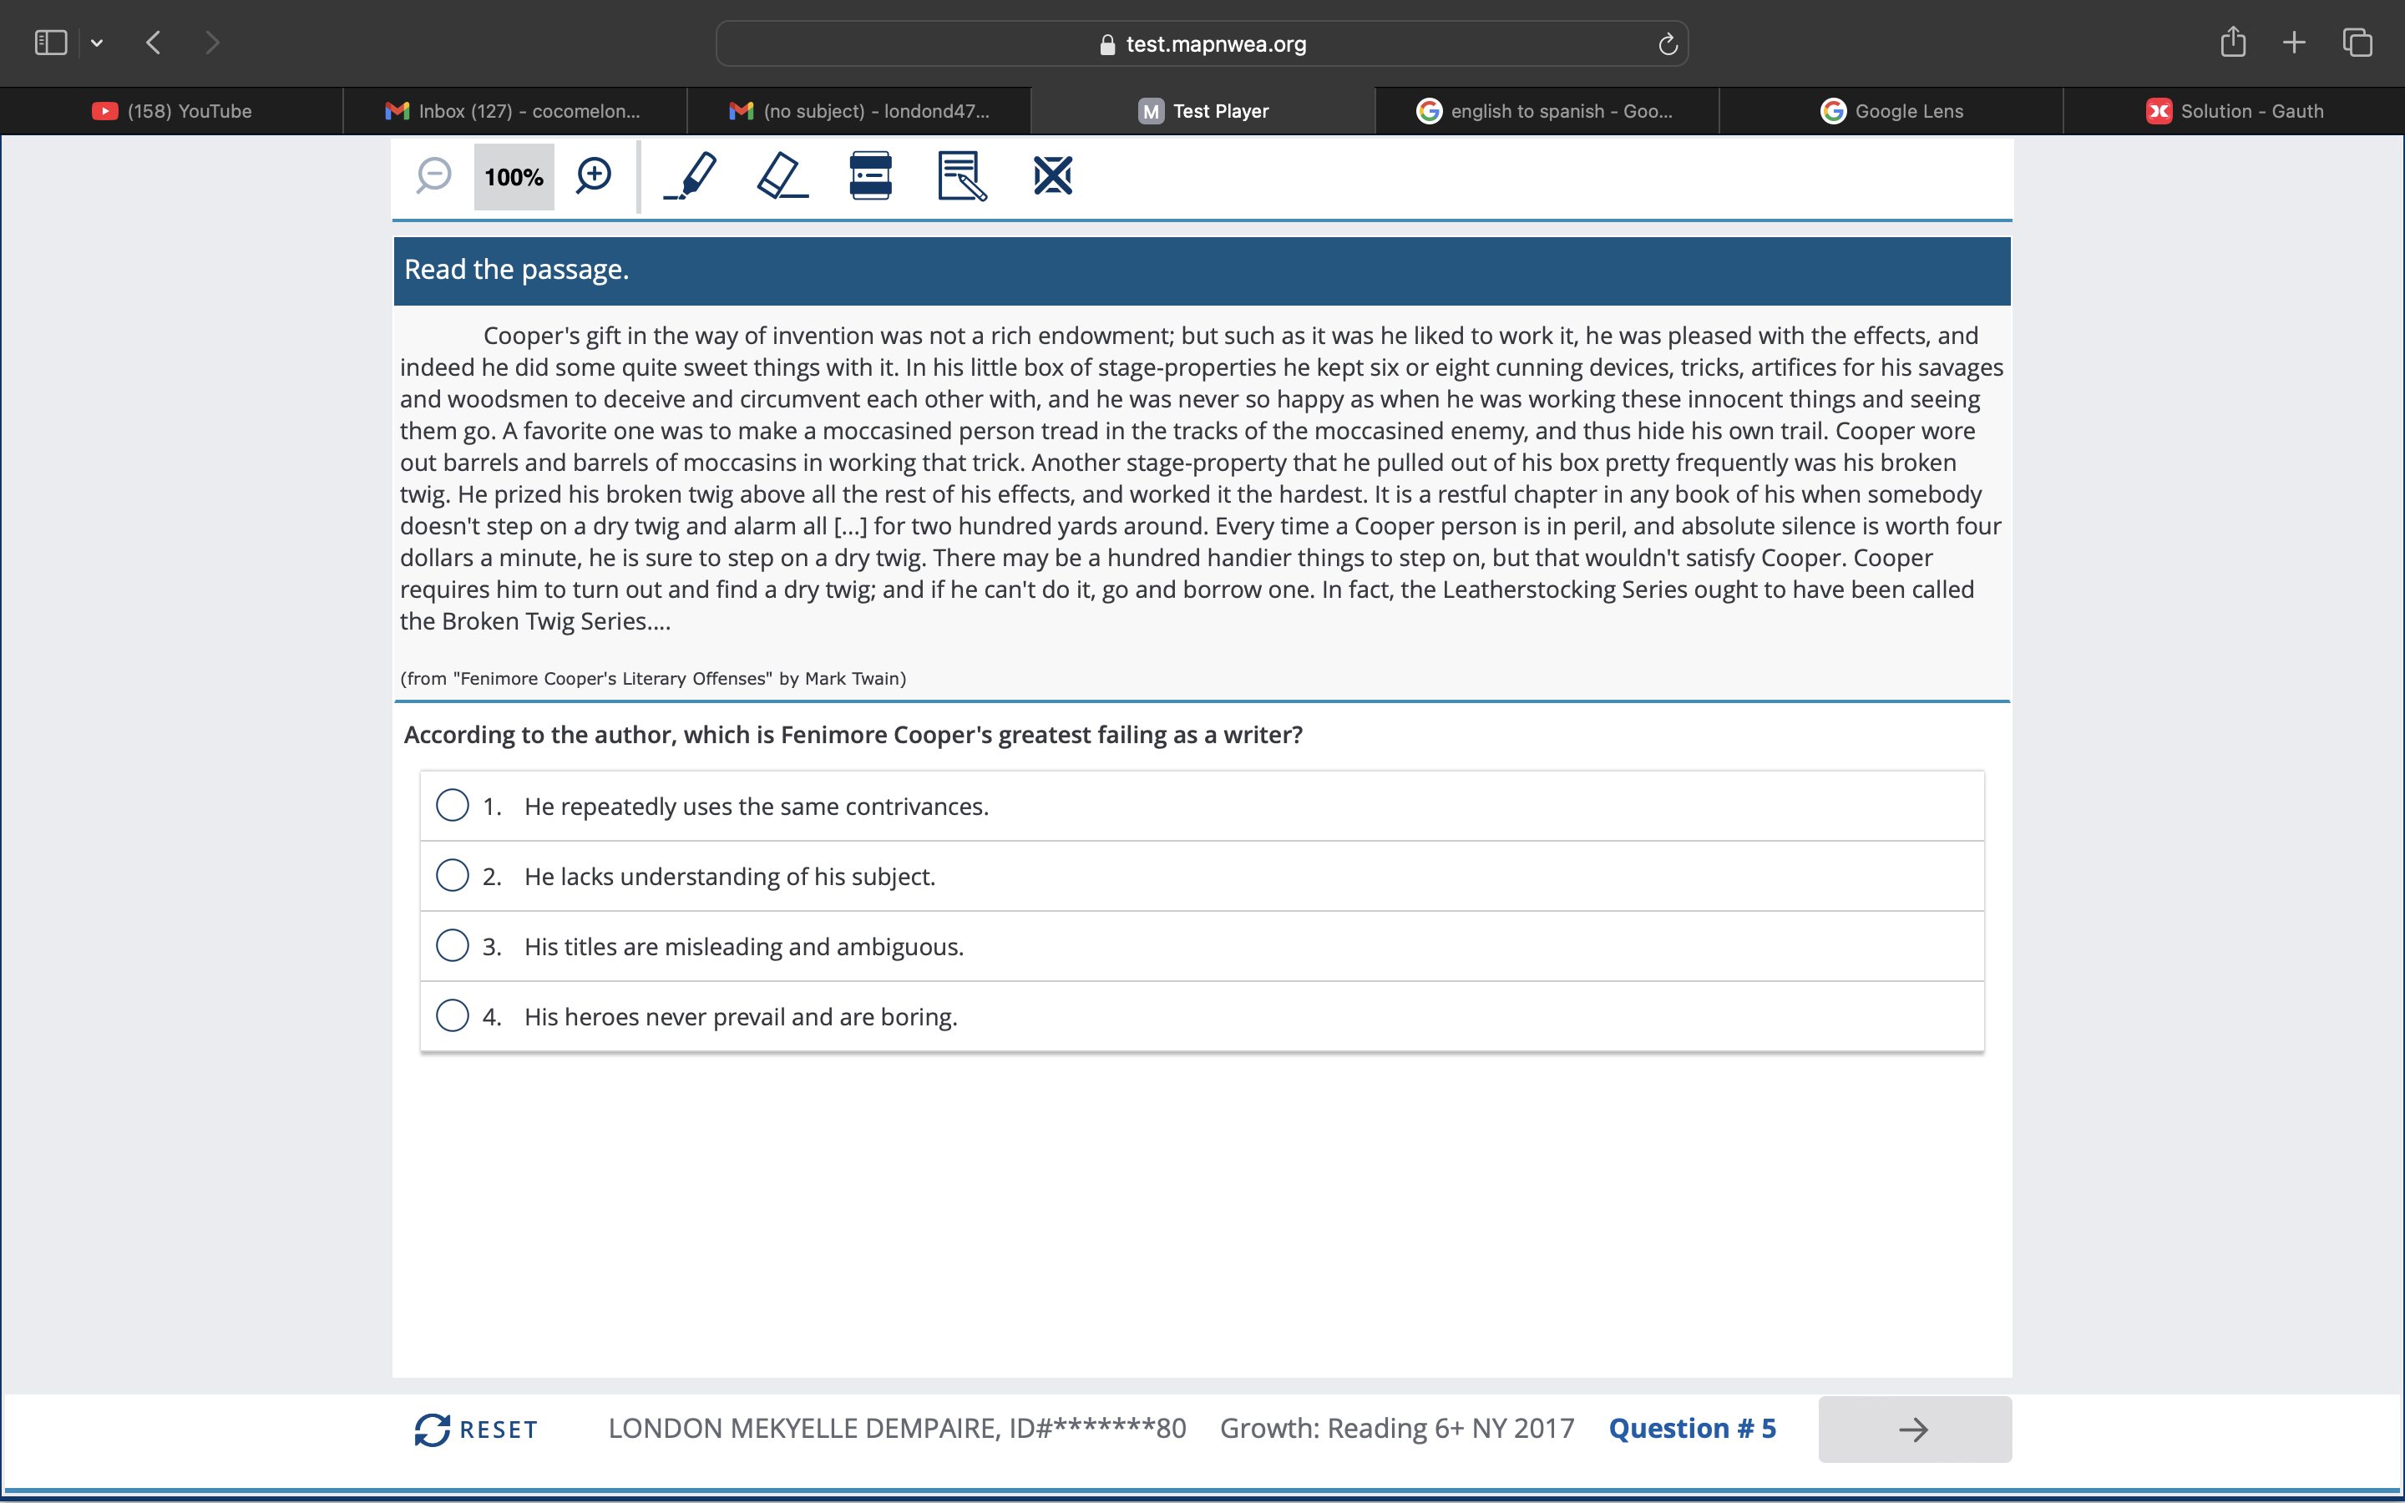
Task: Click the Safari forward arrow
Action: [x=211, y=43]
